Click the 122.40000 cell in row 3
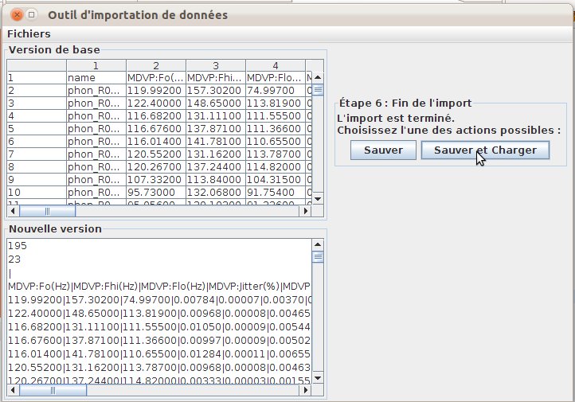This screenshot has width=575, height=402. pos(156,103)
